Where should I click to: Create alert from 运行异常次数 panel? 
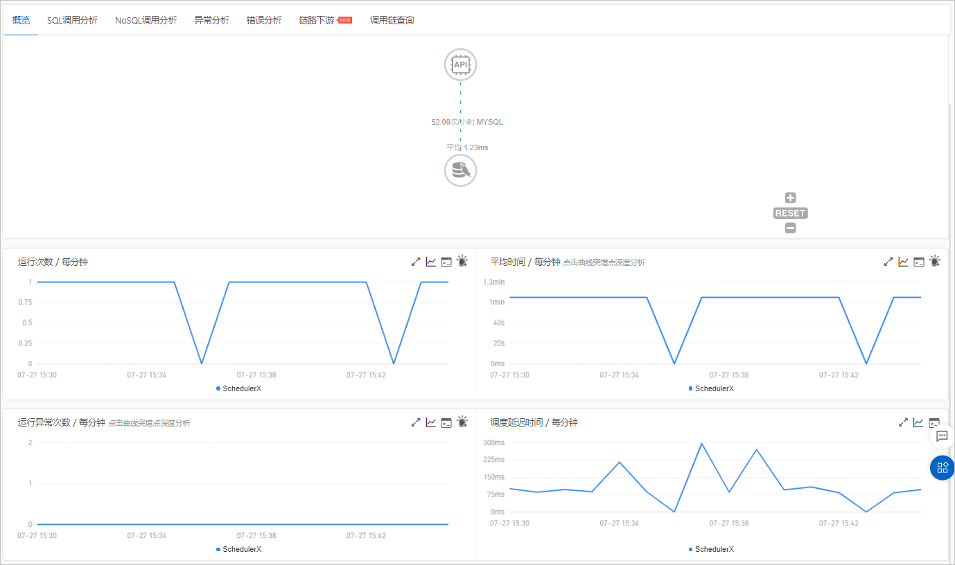coord(462,422)
